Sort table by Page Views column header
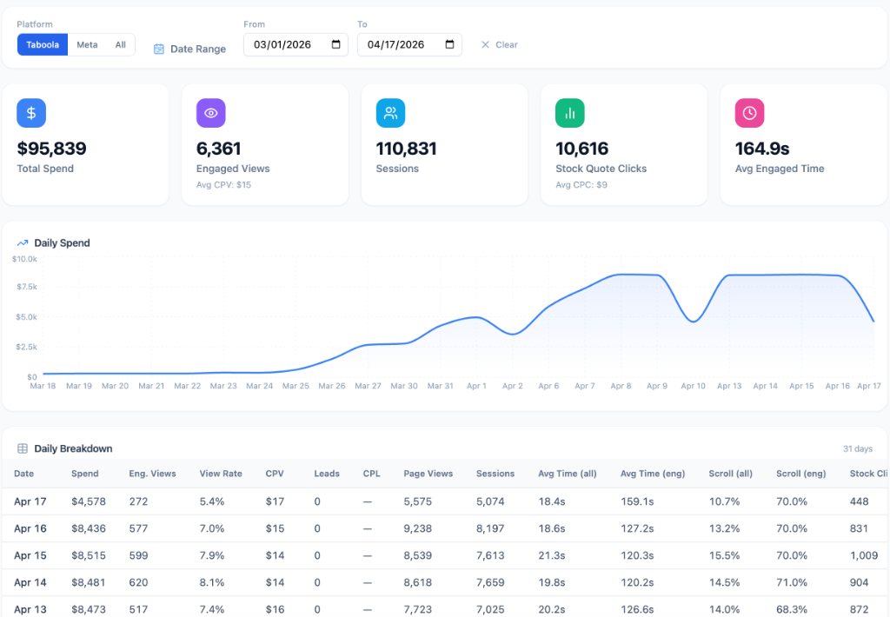890x617 pixels. (x=428, y=474)
